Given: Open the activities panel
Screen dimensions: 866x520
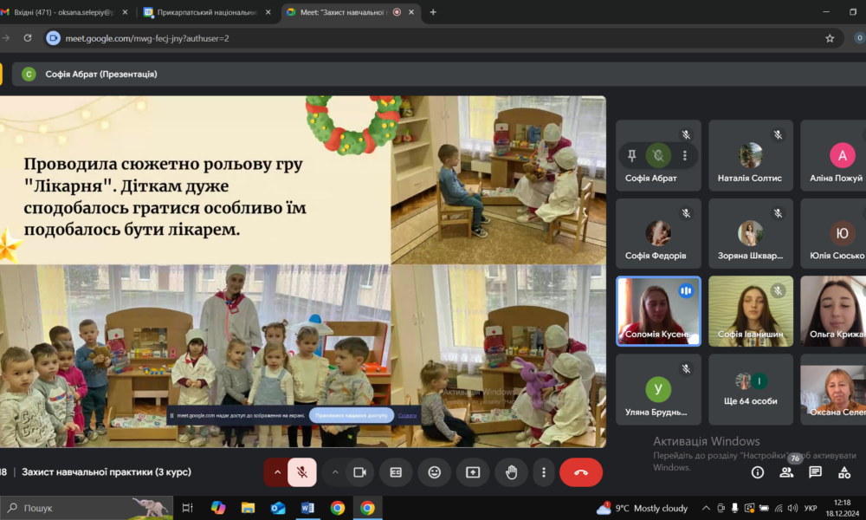Looking at the screenshot, I should 844,472.
